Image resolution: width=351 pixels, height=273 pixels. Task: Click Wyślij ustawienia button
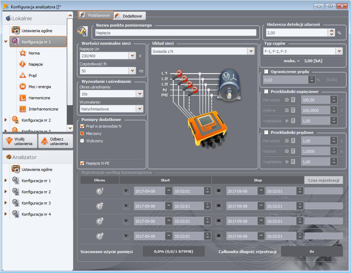20,141
